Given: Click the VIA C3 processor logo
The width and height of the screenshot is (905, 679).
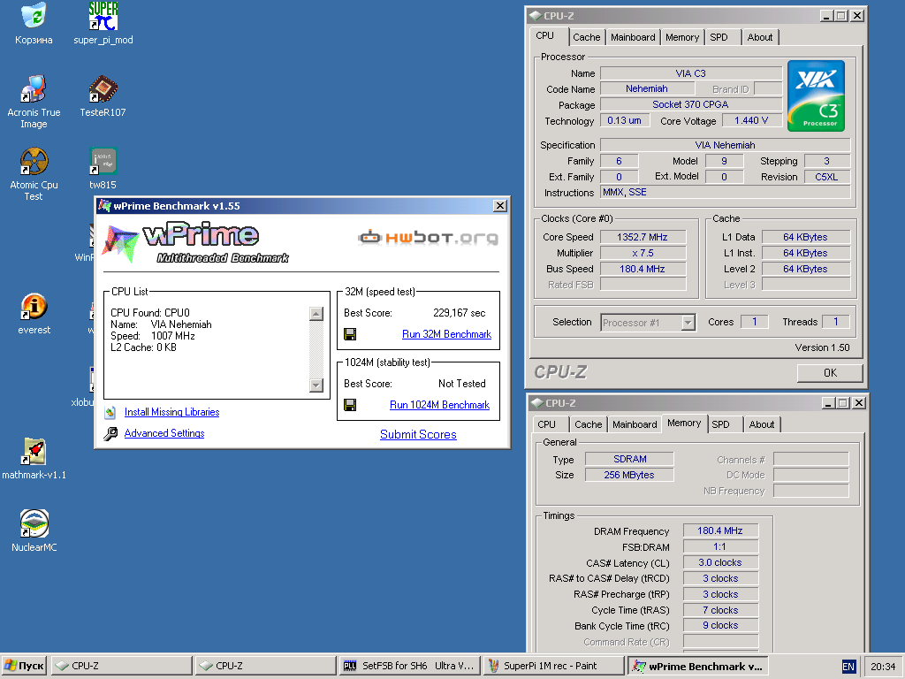Looking at the screenshot, I should [816, 95].
